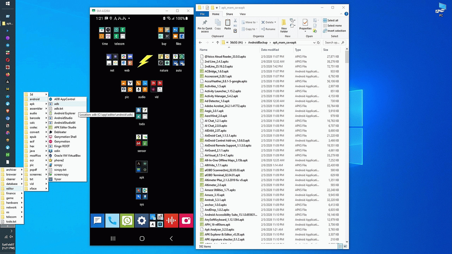Image resolution: width=452 pixels, height=254 pixels.
Task: Expand the 'msoffice' submenu folder
Action: click(36, 156)
